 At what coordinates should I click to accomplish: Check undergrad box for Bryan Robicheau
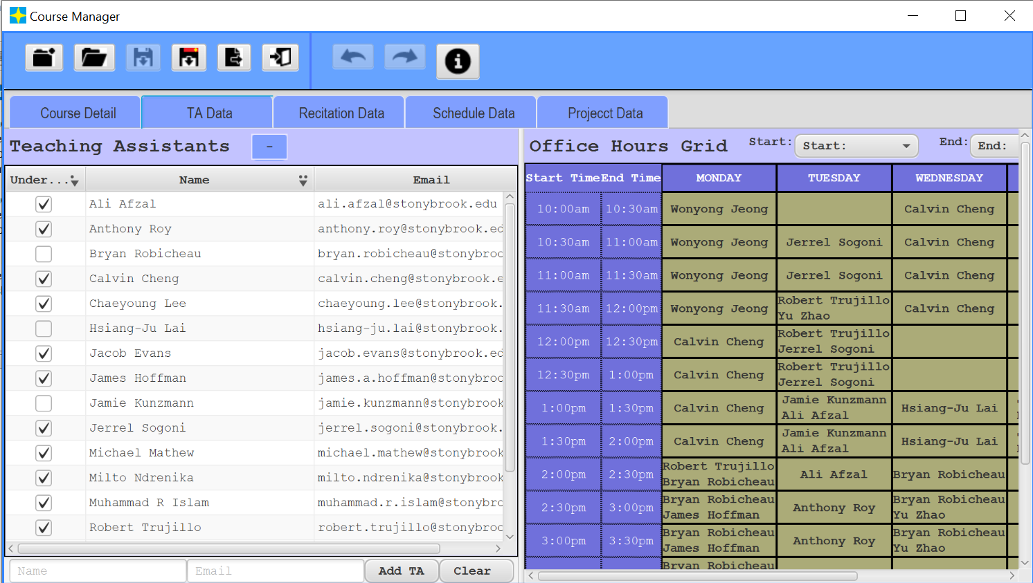pos(44,254)
